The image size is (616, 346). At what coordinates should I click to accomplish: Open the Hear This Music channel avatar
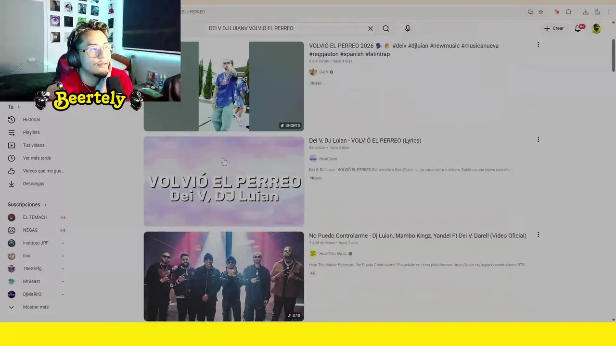[x=313, y=254]
